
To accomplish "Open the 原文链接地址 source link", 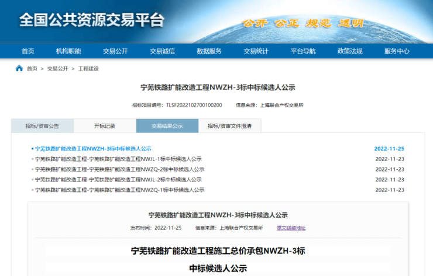I will [x=291, y=228].
